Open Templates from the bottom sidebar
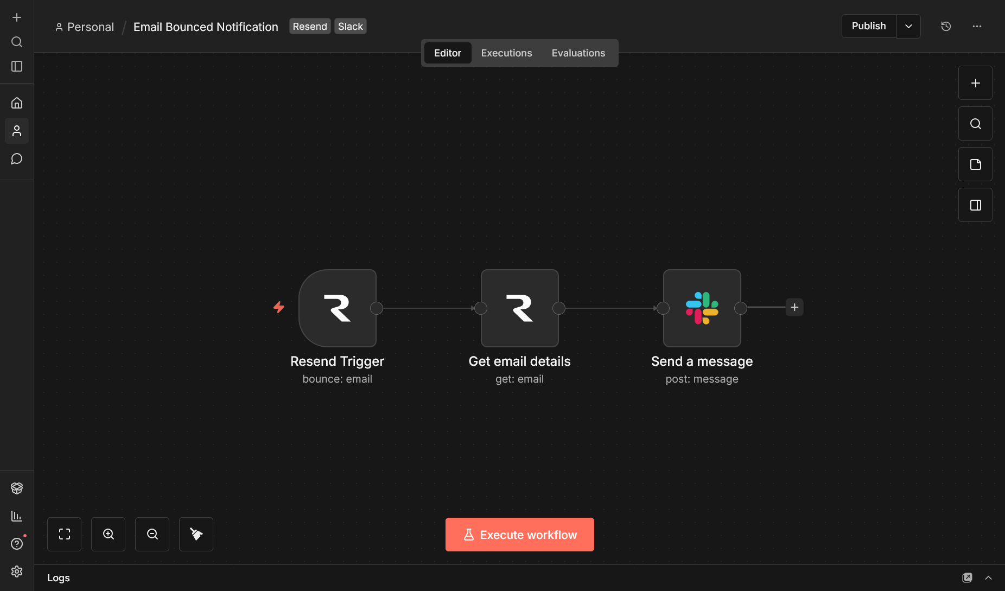 click(x=16, y=487)
